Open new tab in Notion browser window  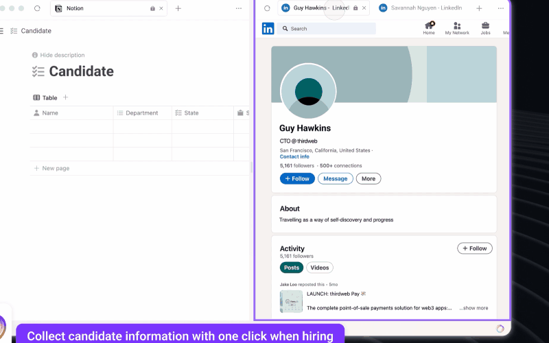pyautogui.click(x=178, y=8)
